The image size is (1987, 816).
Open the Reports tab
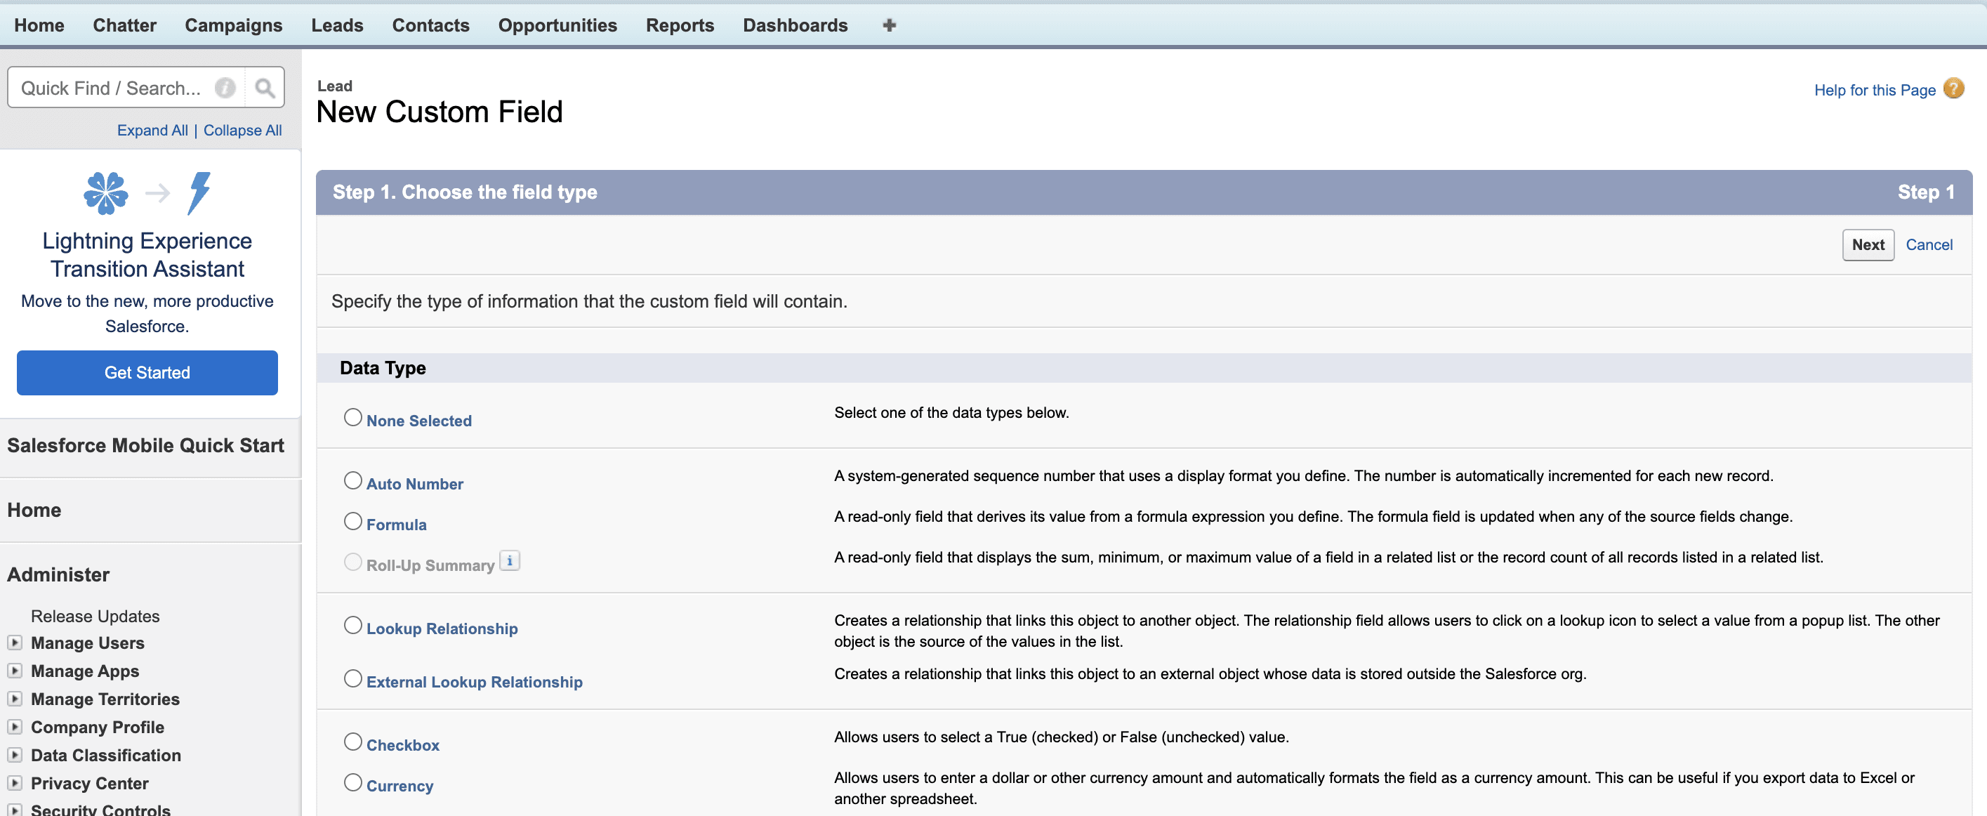tap(680, 25)
